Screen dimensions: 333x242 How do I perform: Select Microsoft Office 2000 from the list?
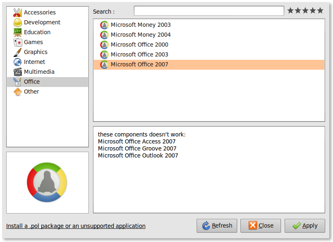(139, 45)
